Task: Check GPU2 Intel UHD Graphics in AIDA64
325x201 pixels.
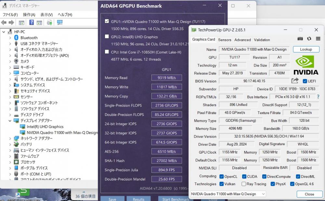Action: [x=107, y=36]
